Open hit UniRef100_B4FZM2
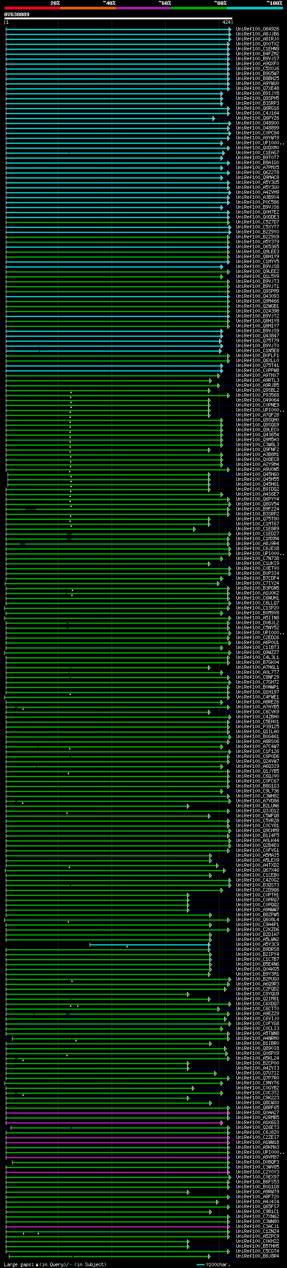Screen dimensions: 287x1268 (x=257, y=54)
